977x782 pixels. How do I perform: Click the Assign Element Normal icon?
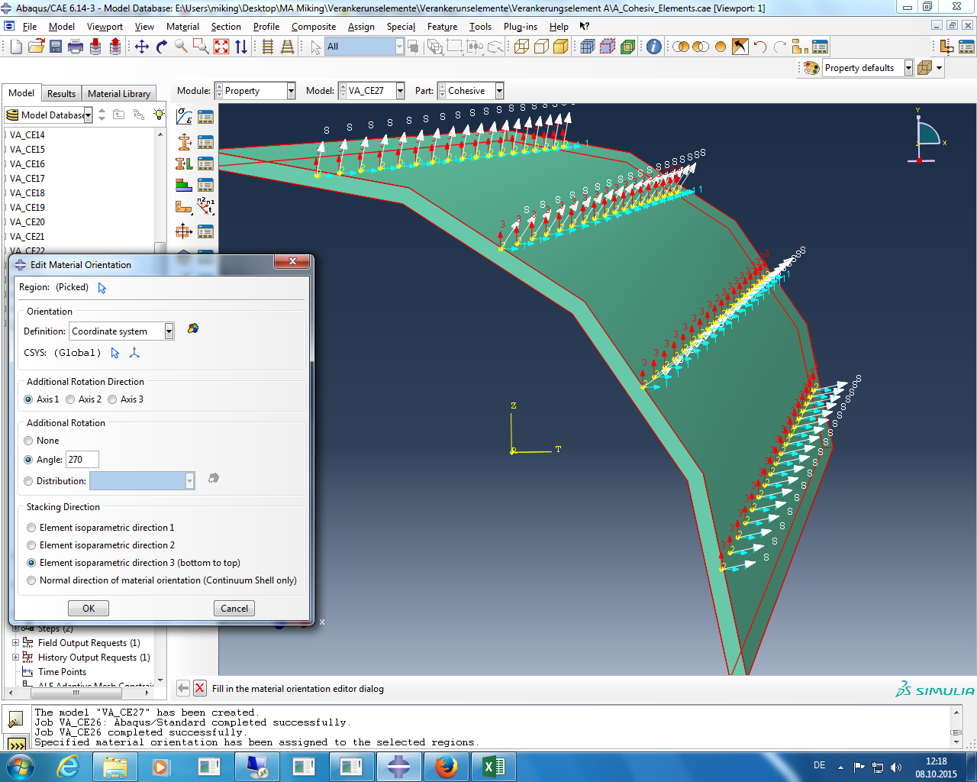[x=205, y=207]
